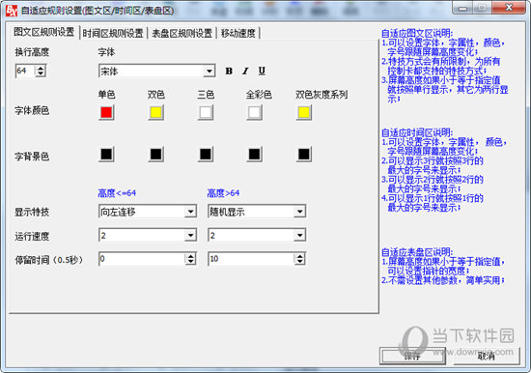
Task: Change 三色 black background color swatch
Action: [x=206, y=155]
